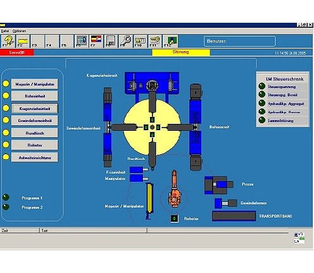Screen dimensions: 314x273
Task: Select the F7 language flags icon
Action: pyautogui.click(x=96, y=41)
